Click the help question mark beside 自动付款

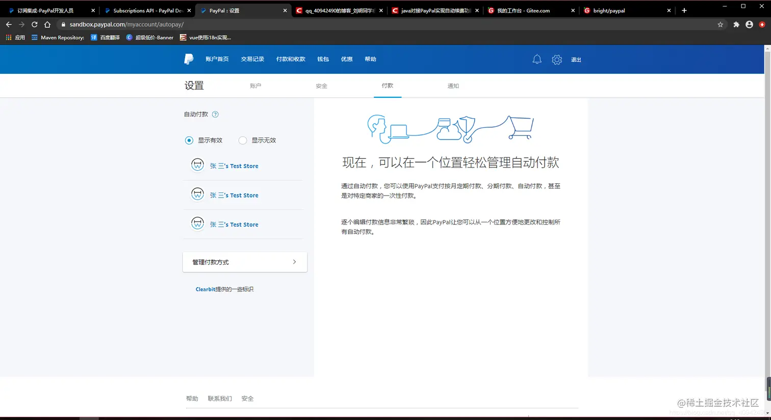coord(215,115)
